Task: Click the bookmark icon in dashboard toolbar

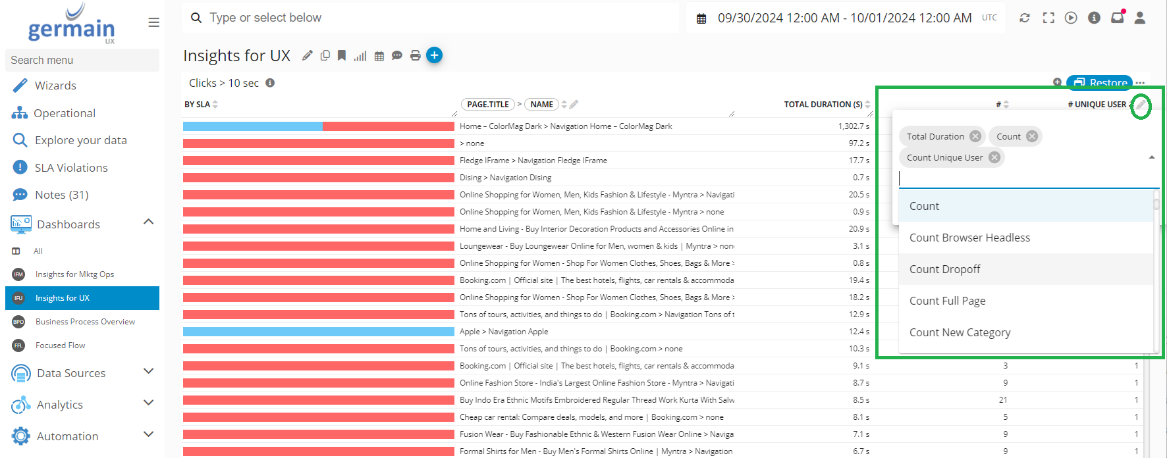Action: tap(342, 56)
